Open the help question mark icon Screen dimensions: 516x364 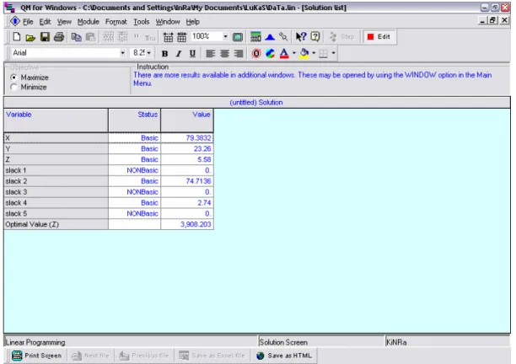[315, 37]
